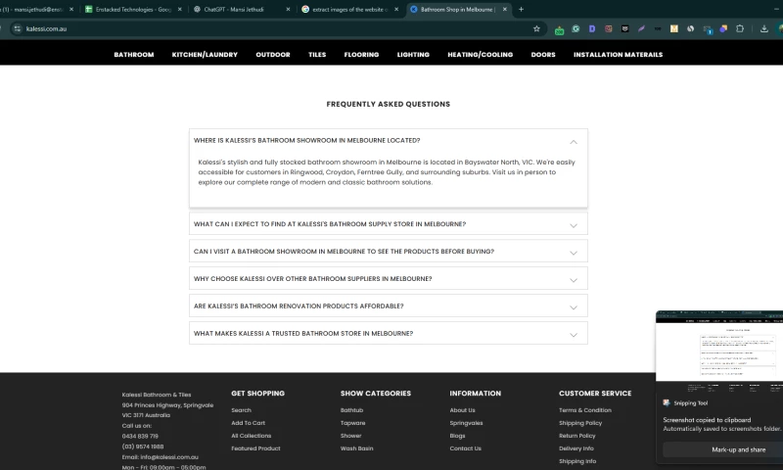Open the Return Policy footer link
This screenshot has width=783, height=470.
(x=576, y=436)
